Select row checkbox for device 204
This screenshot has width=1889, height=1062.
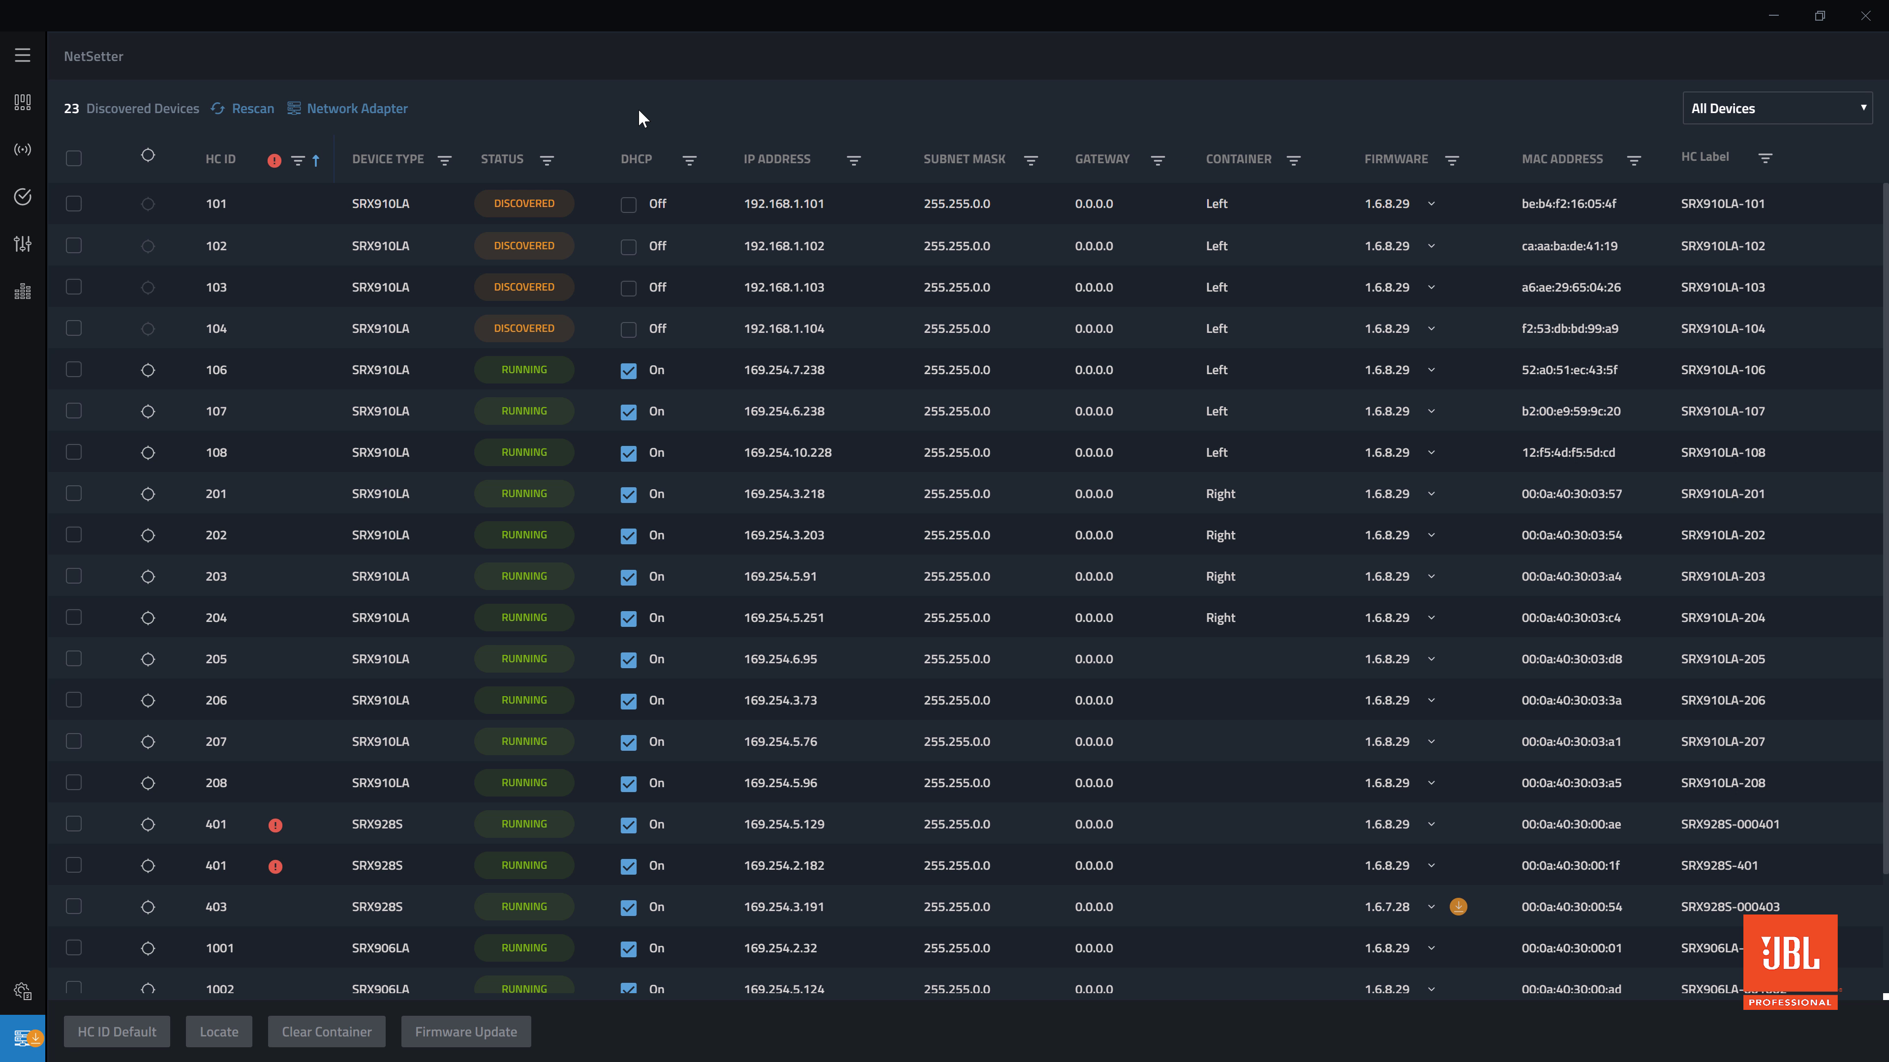pos(73,617)
